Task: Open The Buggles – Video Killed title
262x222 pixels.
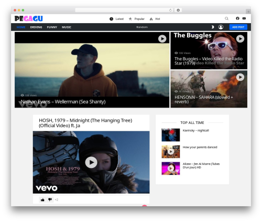Action: (209, 61)
